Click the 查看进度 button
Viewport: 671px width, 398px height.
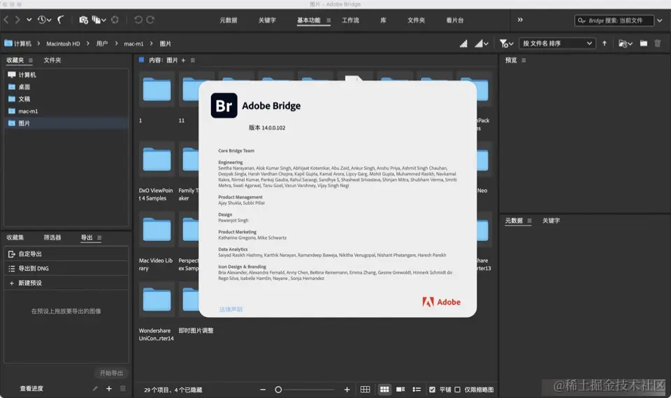(x=31, y=389)
